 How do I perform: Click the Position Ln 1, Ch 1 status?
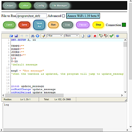(x=17, y=100)
